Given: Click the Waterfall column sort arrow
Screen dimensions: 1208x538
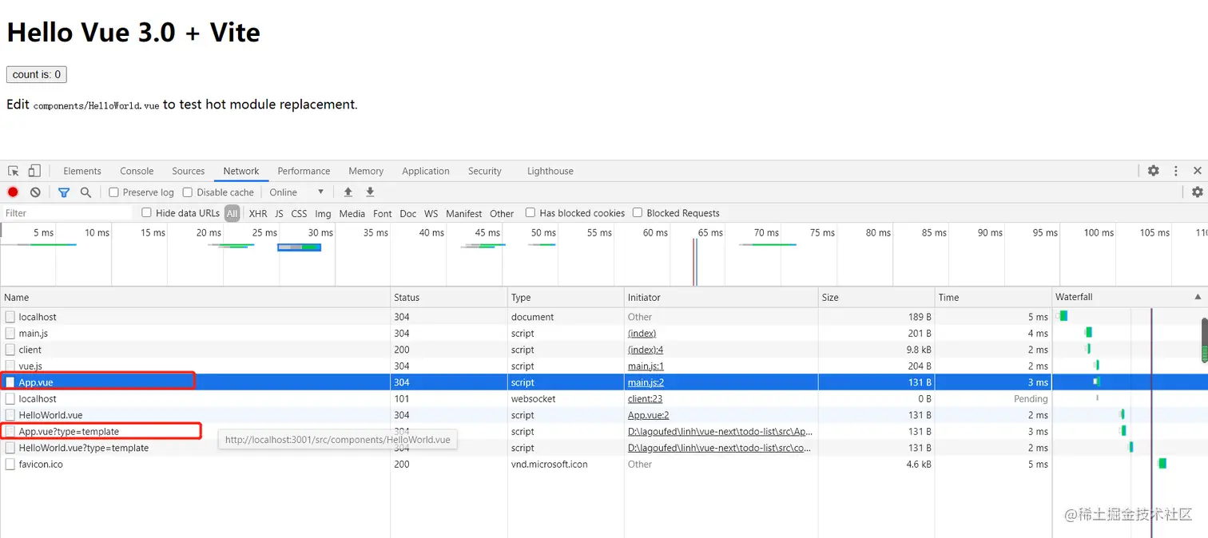Looking at the screenshot, I should pyautogui.click(x=1198, y=297).
